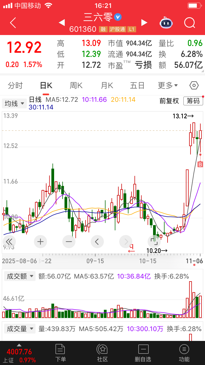The width and height of the screenshot is (205, 365).
Task: Tap the 30:11.14 moving average label
Action: tap(41, 107)
